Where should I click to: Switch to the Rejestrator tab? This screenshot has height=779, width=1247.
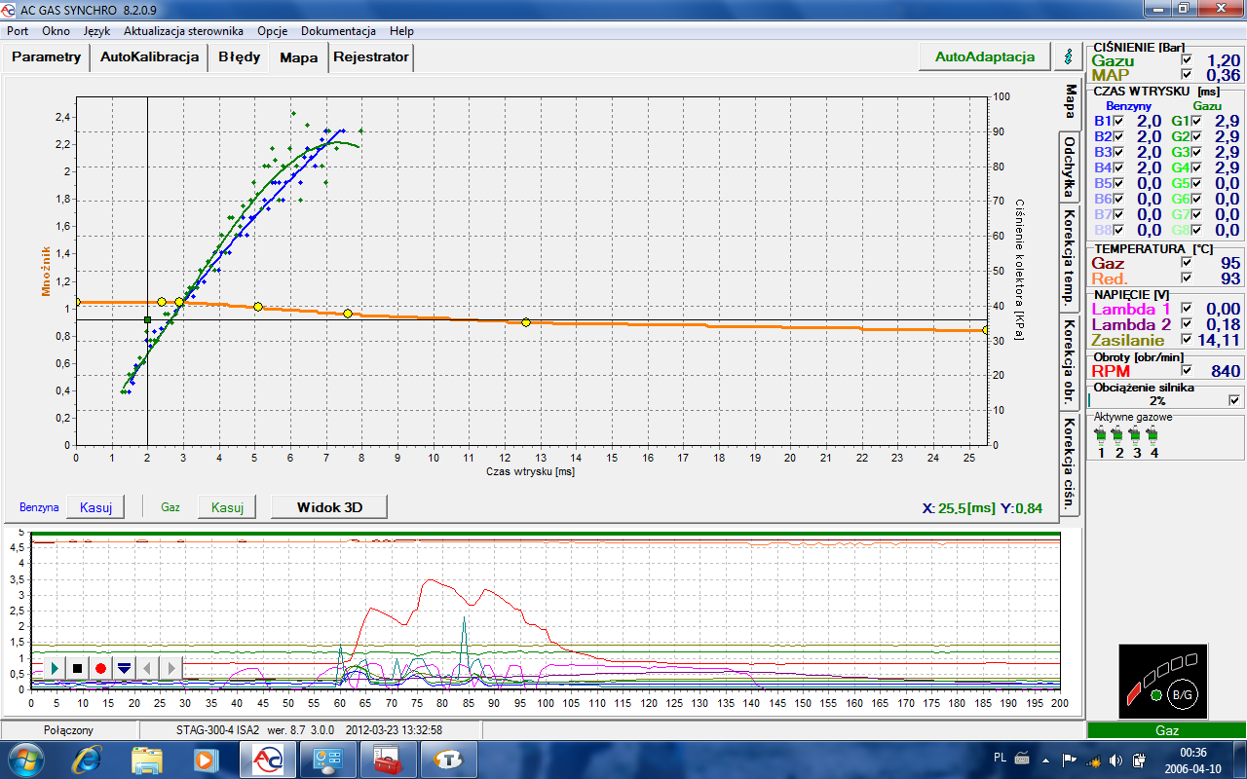click(371, 56)
